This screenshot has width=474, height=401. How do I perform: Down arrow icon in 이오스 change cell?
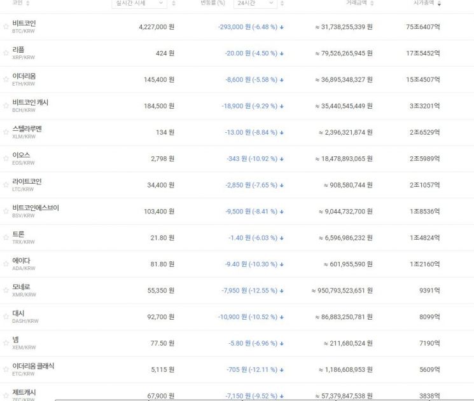tap(282, 159)
